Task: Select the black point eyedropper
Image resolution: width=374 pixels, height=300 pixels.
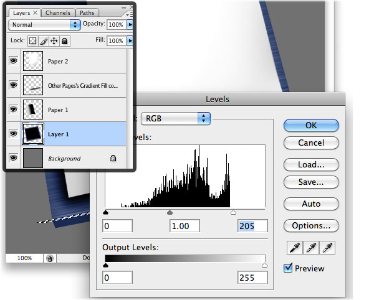Action: 295,248
